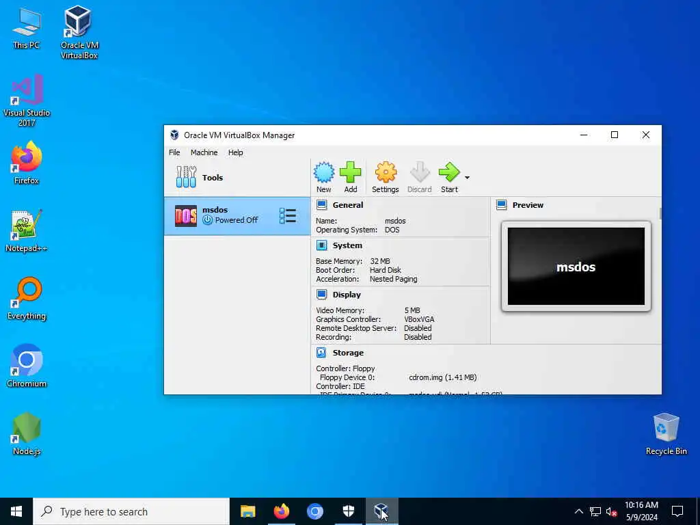This screenshot has width=700, height=525.
Task: Click the Video Memory value 5 MB
Action: pyautogui.click(x=412, y=310)
